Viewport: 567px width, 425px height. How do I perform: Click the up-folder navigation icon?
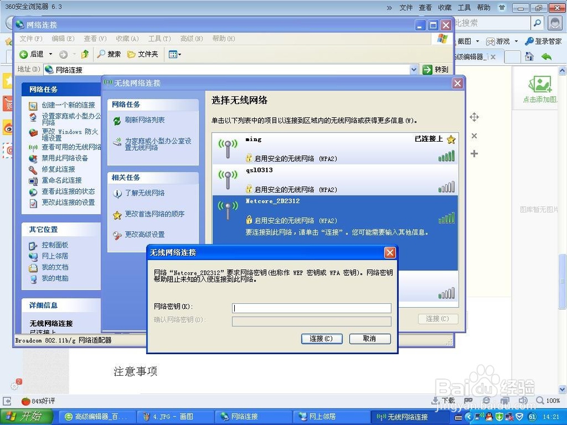coord(85,54)
